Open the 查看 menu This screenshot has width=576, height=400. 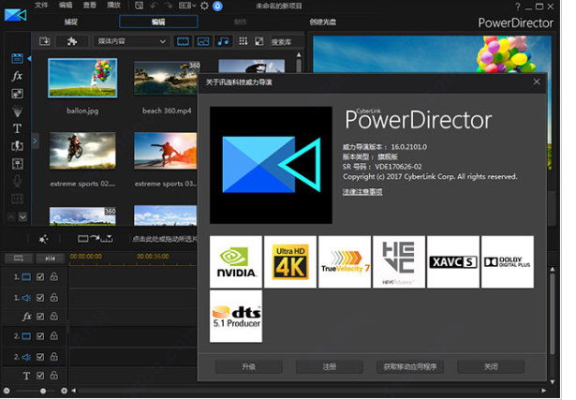click(90, 5)
